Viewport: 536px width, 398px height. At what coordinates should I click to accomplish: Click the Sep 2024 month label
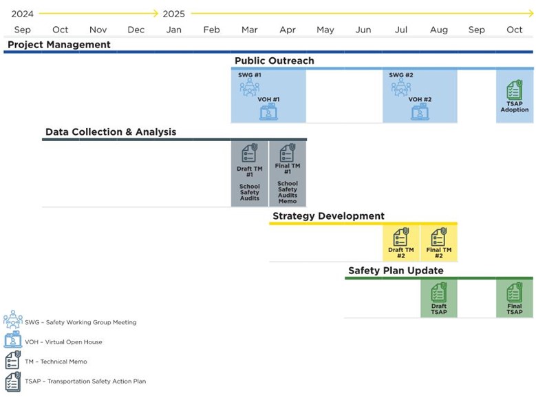point(22,30)
